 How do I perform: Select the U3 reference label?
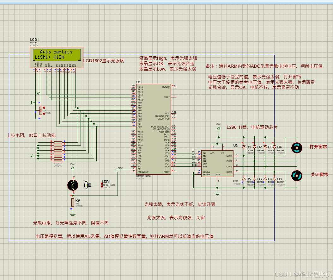click(235, 146)
